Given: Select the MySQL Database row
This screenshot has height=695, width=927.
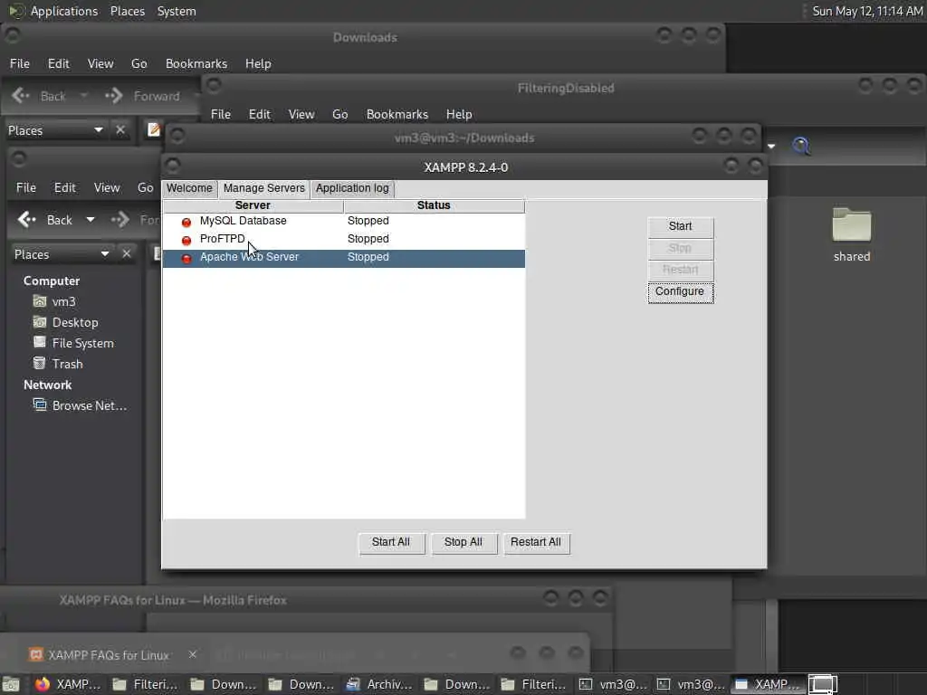Looking at the screenshot, I should (x=343, y=221).
